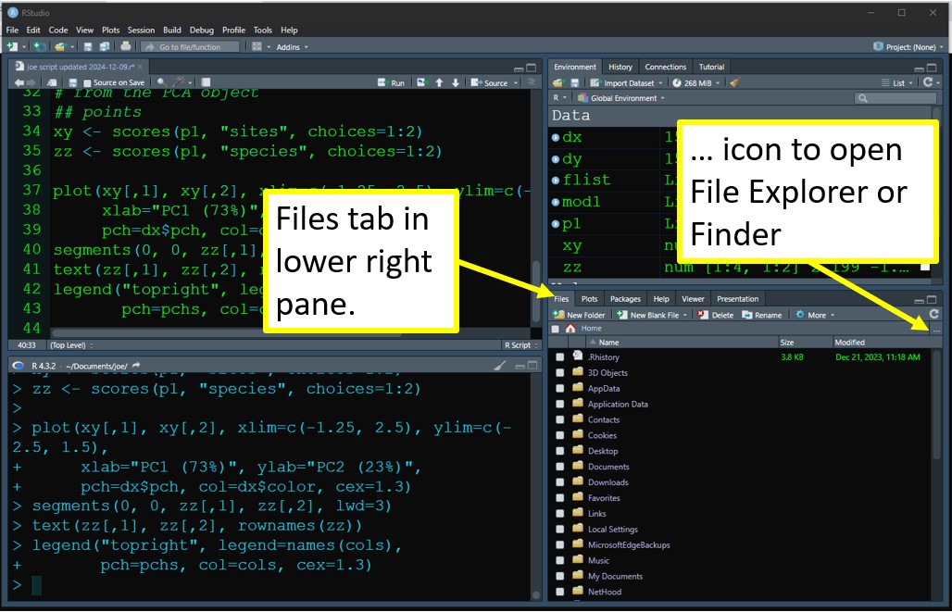952x612 pixels.
Task: Go back to previous source location
Action: coord(19,82)
